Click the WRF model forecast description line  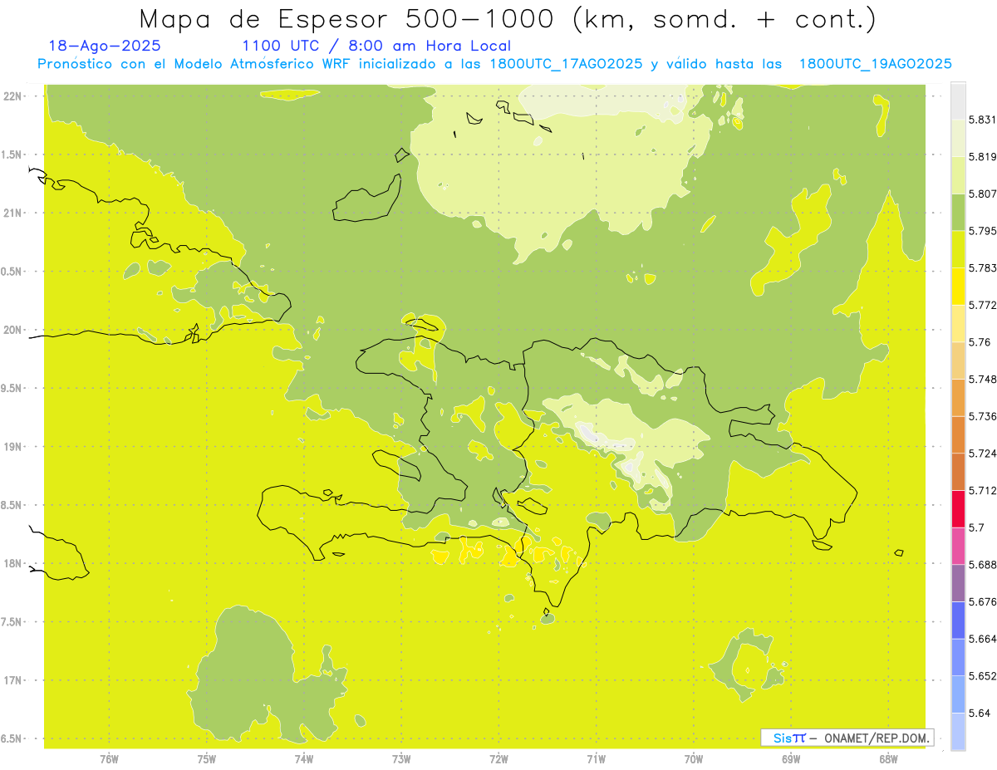point(494,64)
